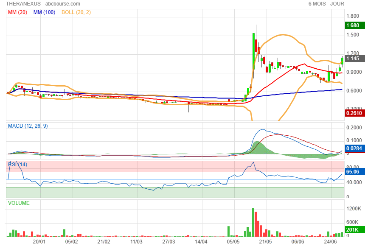365x246 pixels.
Task: Click the 1200K volume axis label
Action: (354, 209)
